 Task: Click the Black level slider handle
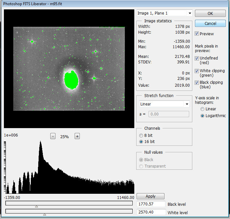pyautogui.click(x=36, y=206)
